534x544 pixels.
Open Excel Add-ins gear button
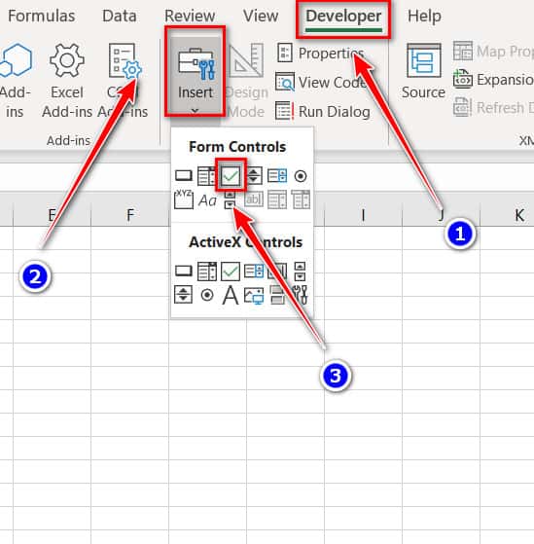67,81
